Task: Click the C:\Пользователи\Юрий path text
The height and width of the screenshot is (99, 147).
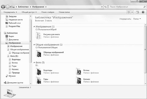Action: (46, 30)
